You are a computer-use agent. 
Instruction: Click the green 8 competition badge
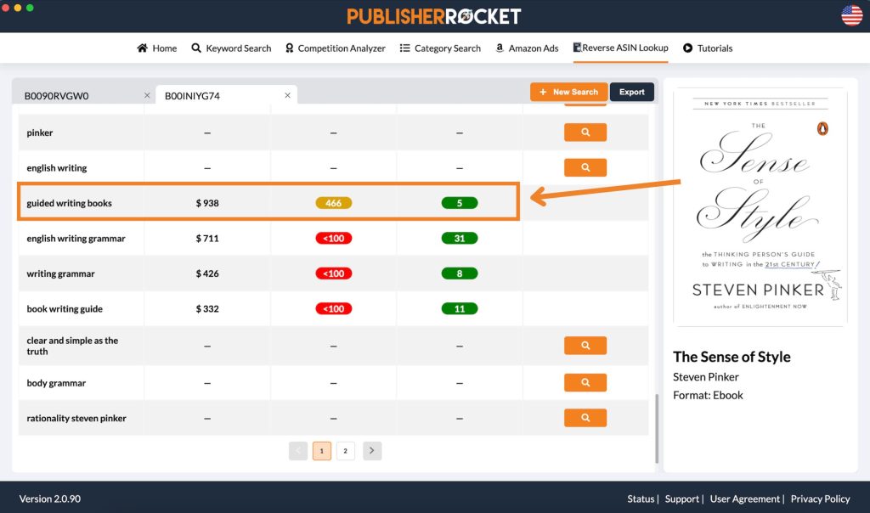(460, 273)
